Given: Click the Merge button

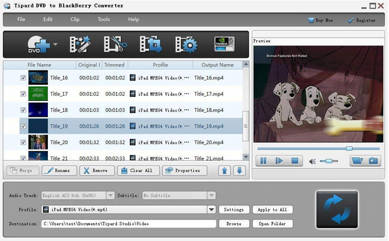Looking at the screenshot, I should pos(23,170).
